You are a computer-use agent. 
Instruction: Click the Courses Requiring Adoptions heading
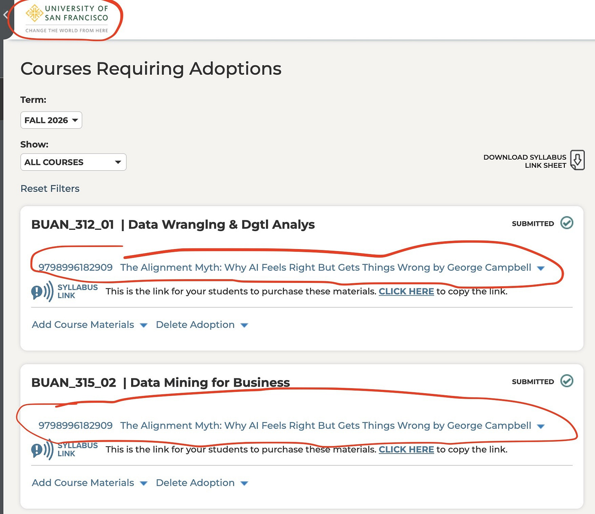click(x=151, y=69)
